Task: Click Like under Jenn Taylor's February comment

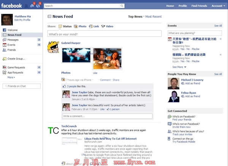Action: [102, 109]
